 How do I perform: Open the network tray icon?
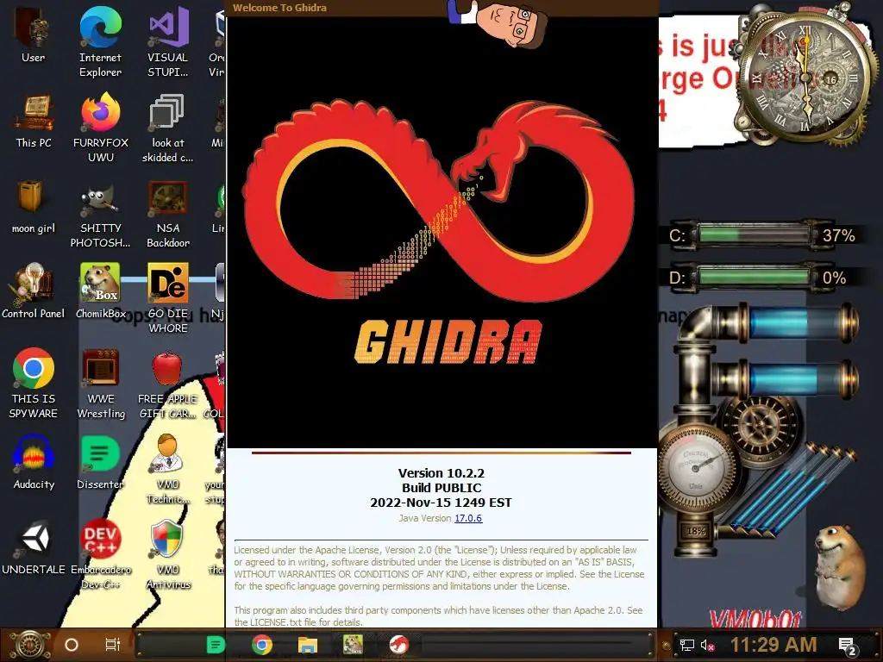(x=687, y=645)
